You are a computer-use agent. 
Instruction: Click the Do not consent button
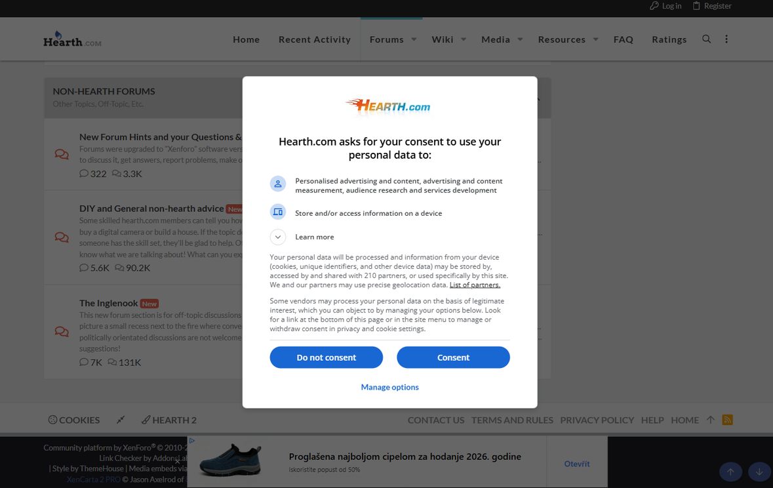(327, 357)
